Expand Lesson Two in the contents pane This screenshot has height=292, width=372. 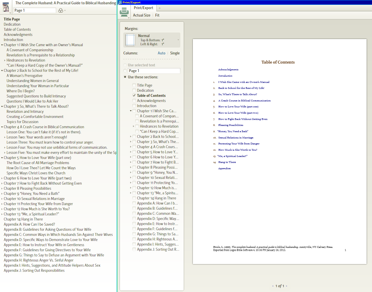click(x=5, y=137)
